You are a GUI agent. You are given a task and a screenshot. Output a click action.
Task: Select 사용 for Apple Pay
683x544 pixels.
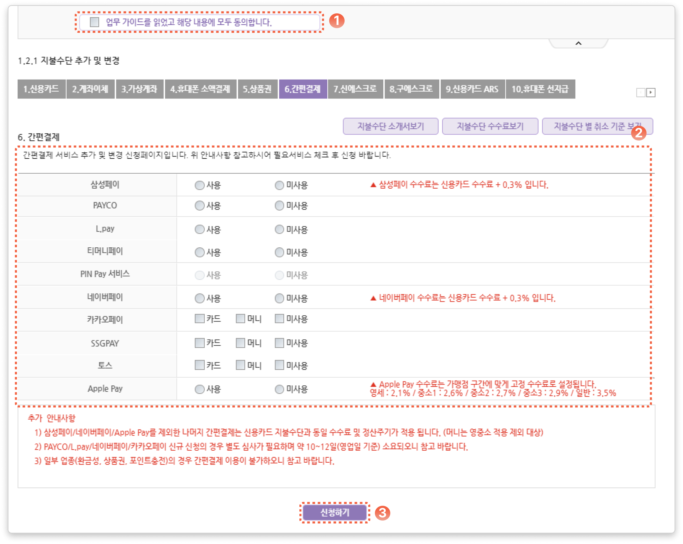(199, 389)
